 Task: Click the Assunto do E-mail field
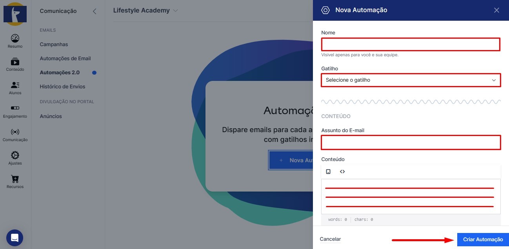point(411,142)
